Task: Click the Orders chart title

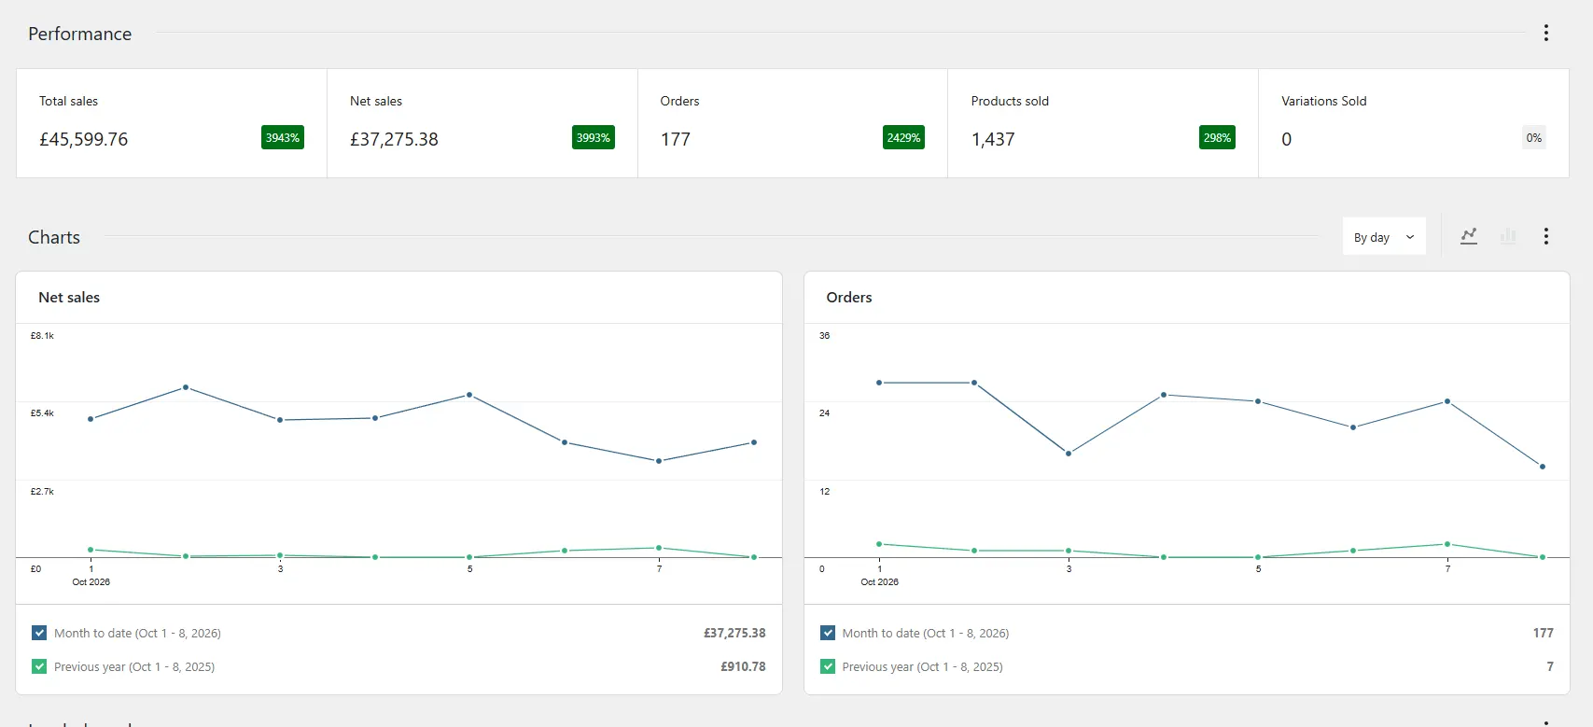Action: click(x=849, y=298)
